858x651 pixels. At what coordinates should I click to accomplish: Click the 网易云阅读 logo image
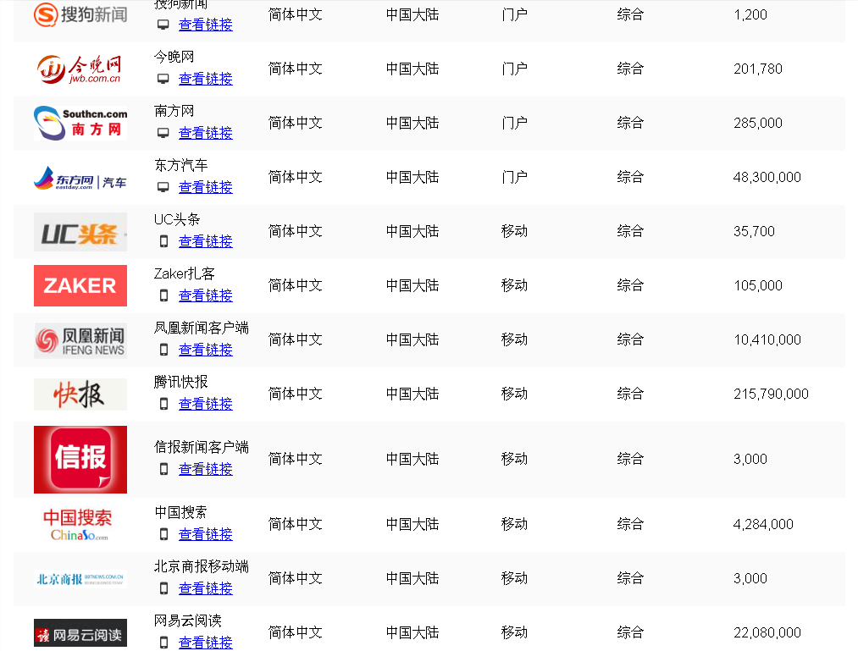(x=80, y=633)
